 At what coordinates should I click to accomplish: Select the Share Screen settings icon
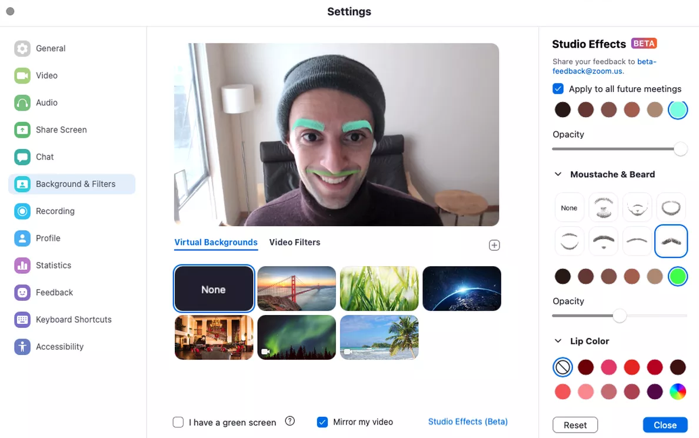click(x=22, y=130)
